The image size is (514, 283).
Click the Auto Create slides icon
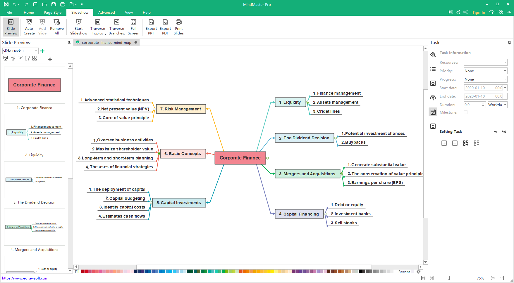point(29,22)
